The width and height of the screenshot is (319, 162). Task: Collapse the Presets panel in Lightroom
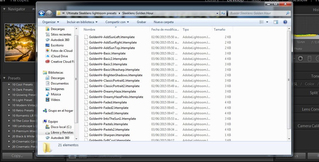coord(4,78)
